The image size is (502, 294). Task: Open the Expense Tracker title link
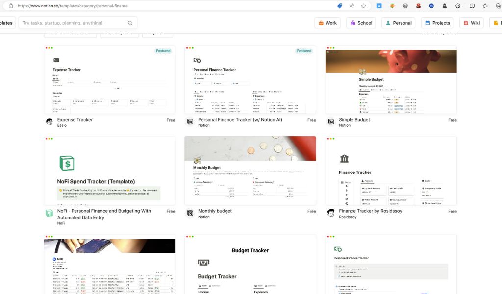75,120
